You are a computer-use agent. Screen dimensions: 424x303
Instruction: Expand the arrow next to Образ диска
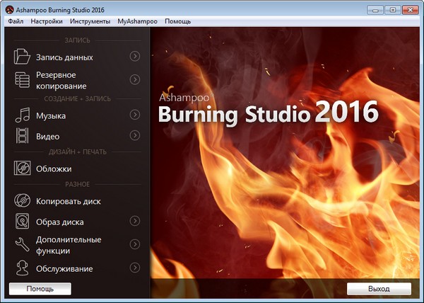coord(135,222)
